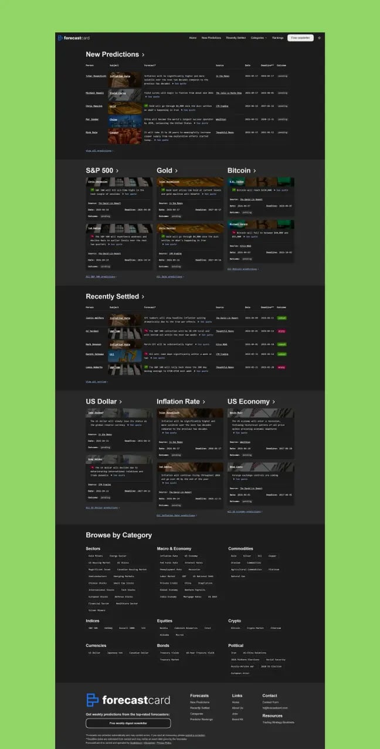The width and height of the screenshot is (380, 749).
Task: Click All US Economy predictions link
Action: point(245,511)
